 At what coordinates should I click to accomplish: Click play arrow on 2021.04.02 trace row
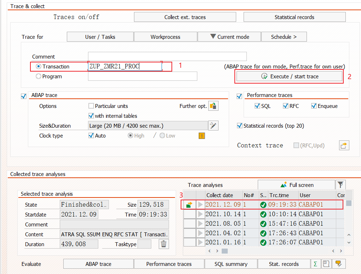point(200,233)
